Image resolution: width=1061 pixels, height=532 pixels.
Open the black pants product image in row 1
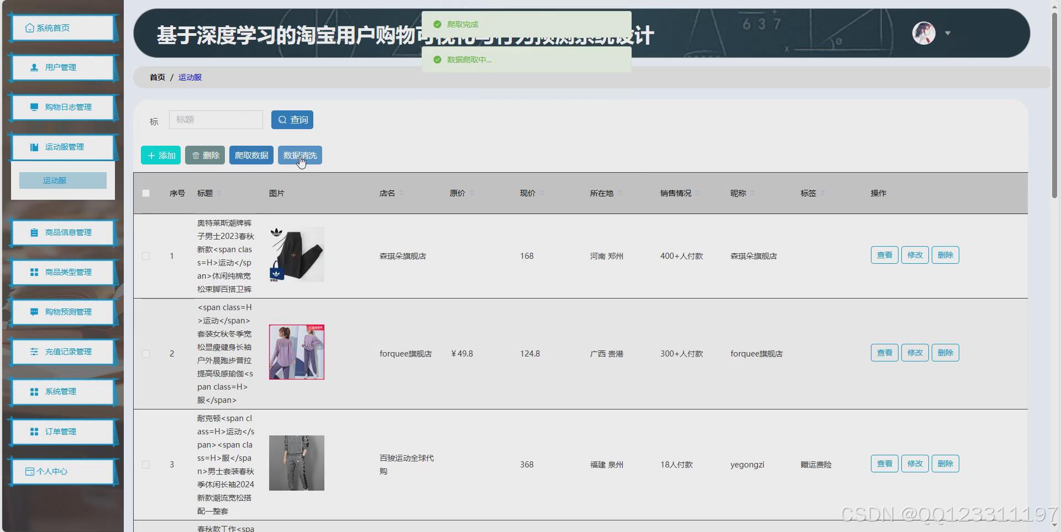point(297,254)
